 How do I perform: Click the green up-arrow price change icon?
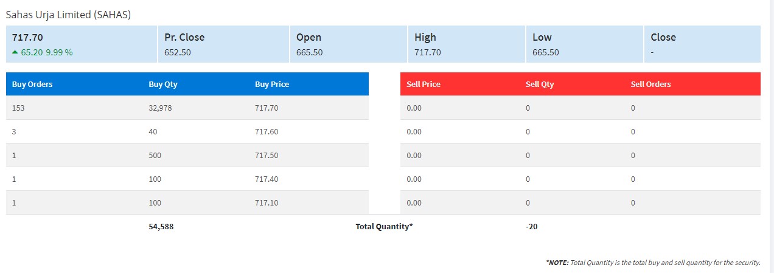click(x=15, y=52)
